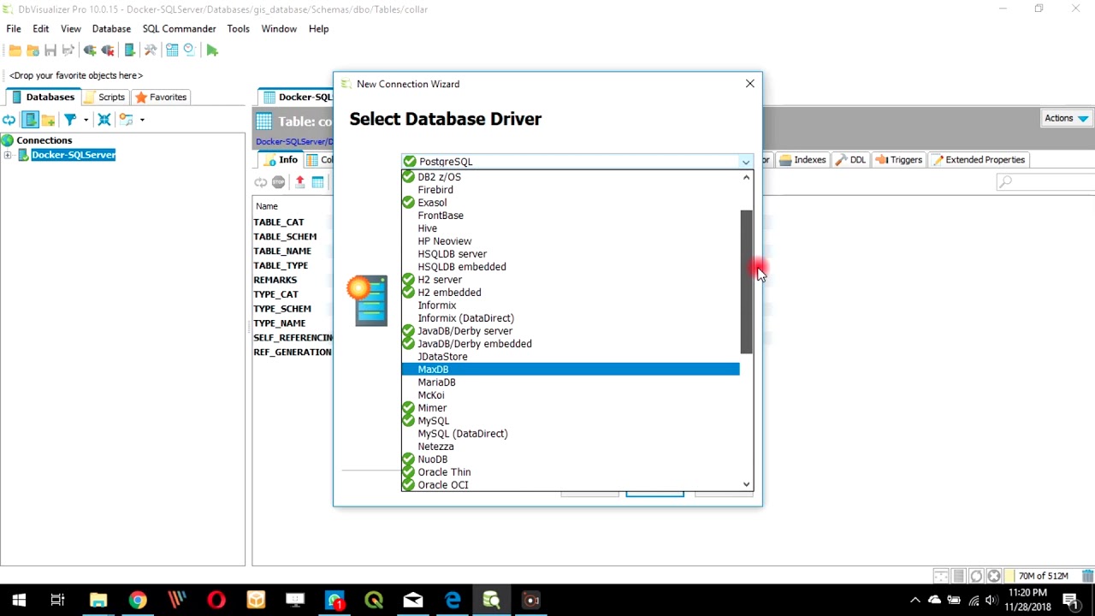The height and width of the screenshot is (616, 1095).
Task: Open the Database menu
Action: [x=111, y=28]
